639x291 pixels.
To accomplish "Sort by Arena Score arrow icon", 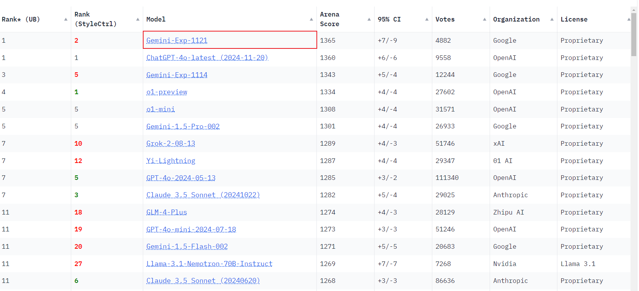I will (369, 19).
